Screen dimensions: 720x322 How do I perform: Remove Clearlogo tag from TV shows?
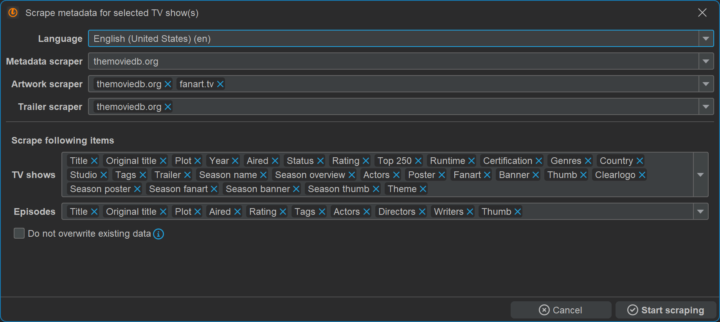click(642, 175)
